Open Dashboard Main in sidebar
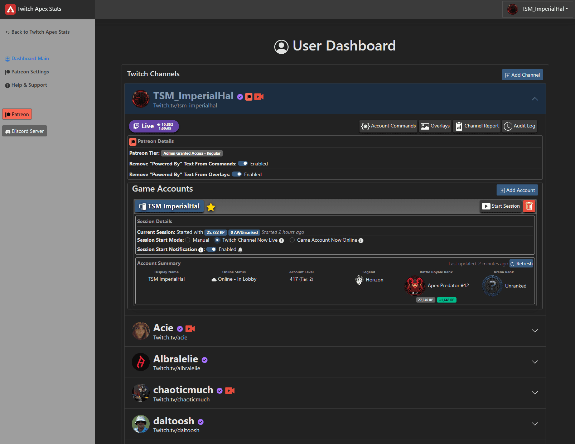The height and width of the screenshot is (444, 575). 27,59
